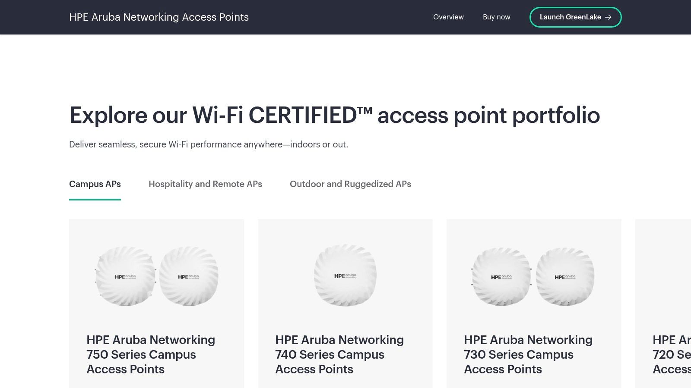Open HPE Aruba Networking 730 Series title

pyautogui.click(x=528, y=354)
